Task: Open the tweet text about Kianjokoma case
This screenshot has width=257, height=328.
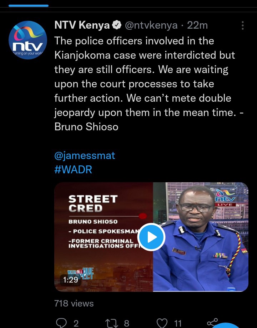Action: coord(149,84)
